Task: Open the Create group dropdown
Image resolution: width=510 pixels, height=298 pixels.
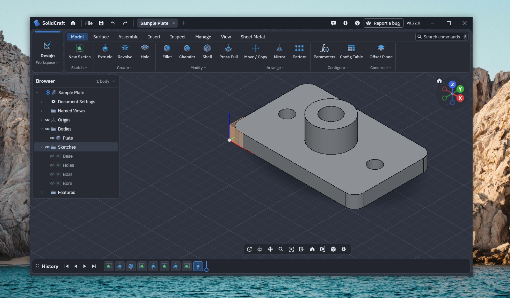Action: point(125,68)
